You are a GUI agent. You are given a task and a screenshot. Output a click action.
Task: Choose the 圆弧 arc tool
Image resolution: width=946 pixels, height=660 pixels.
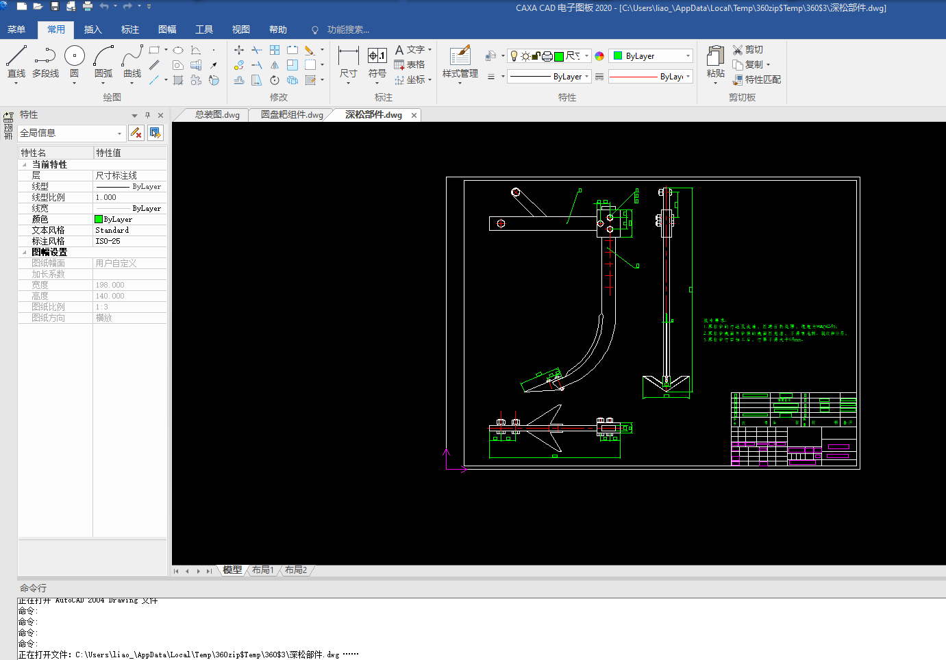[x=103, y=56]
